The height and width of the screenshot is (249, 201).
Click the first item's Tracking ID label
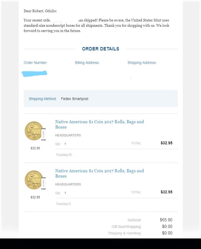(x=64, y=155)
